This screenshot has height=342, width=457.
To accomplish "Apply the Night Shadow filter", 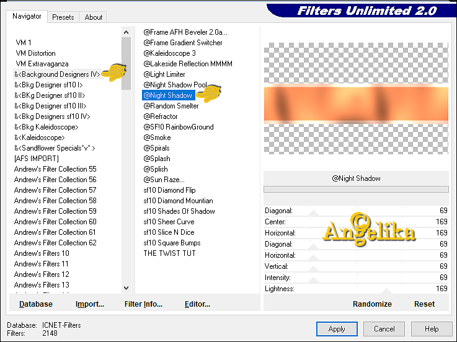I will pyautogui.click(x=337, y=329).
